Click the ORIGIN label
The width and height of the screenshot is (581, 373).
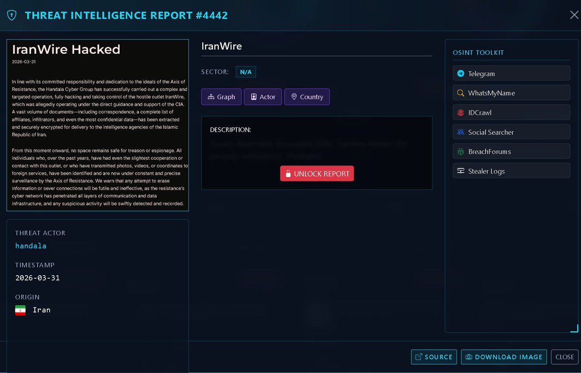tap(27, 297)
